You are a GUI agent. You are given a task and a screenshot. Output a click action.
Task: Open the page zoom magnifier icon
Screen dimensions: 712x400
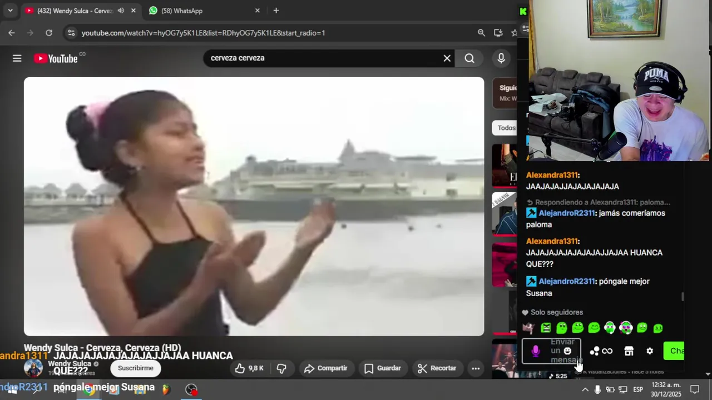[481, 33]
